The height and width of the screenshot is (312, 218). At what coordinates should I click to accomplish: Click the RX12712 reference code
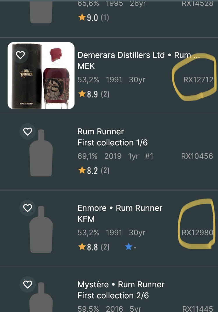coord(198,80)
